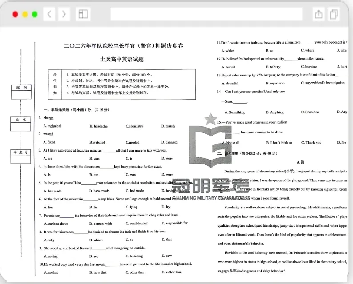The height and width of the screenshot is (284, 353).
Task: Select option 'B. I don't think so'
Action: click(279, 143)
